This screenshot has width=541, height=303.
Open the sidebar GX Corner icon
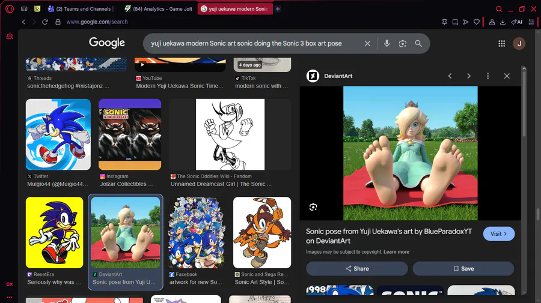(10, 284)
